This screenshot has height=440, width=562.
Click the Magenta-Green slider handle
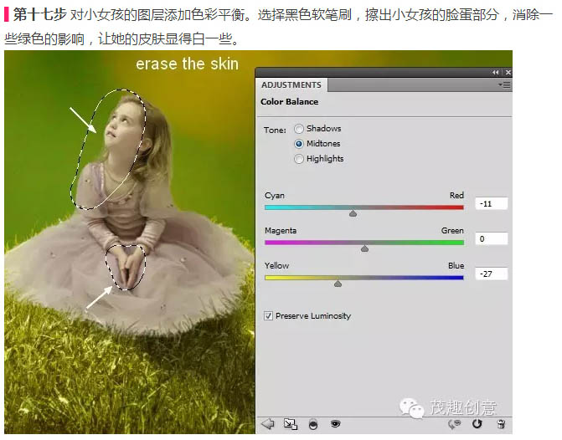(364, 248)
